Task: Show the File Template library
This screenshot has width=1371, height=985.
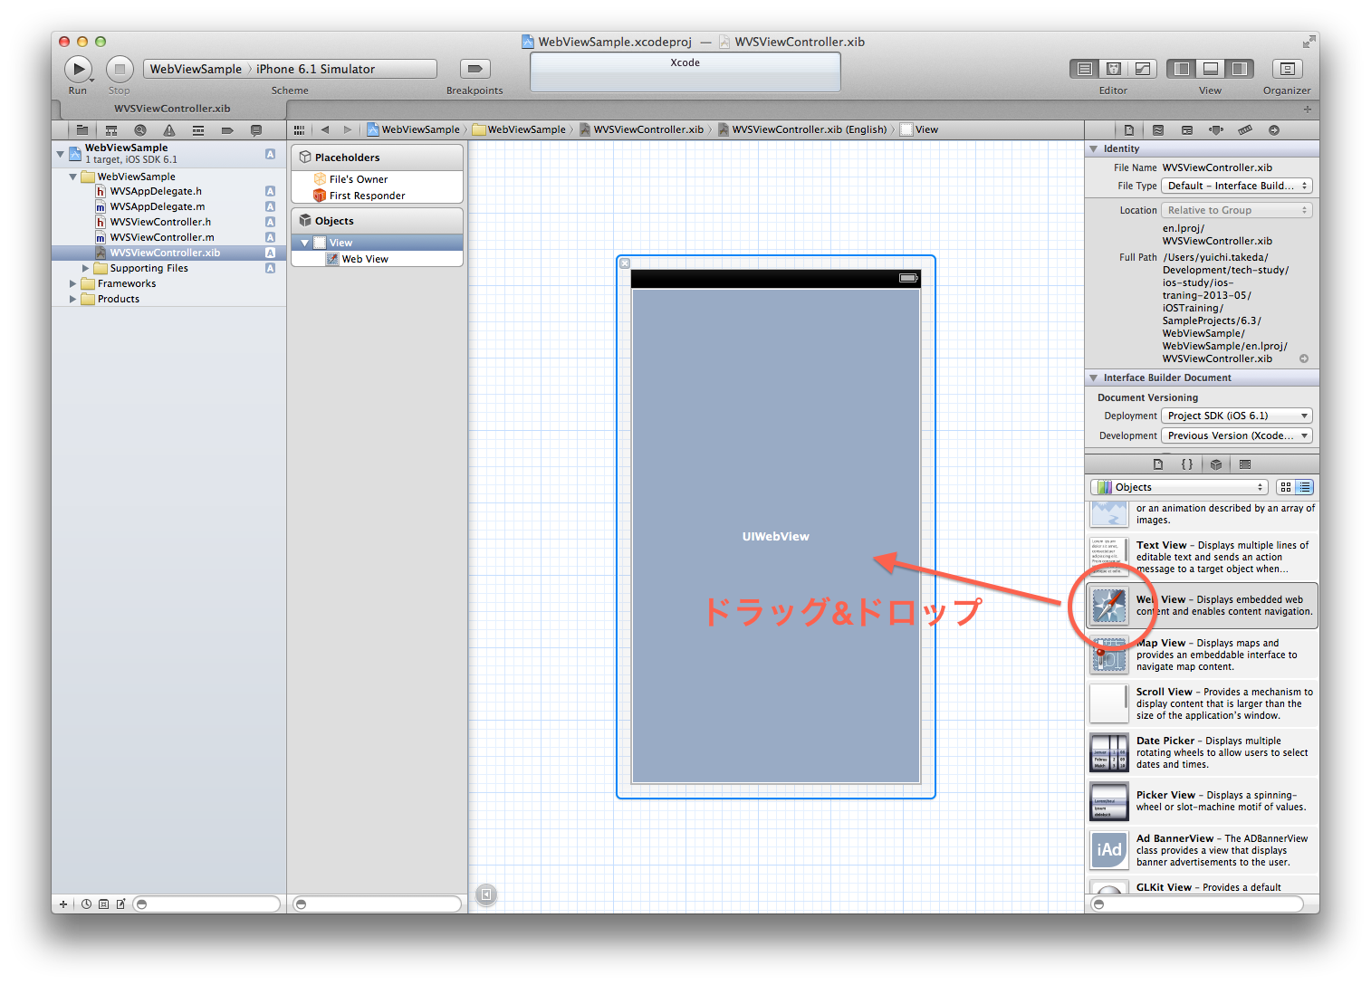Action: coord(1158,464)
